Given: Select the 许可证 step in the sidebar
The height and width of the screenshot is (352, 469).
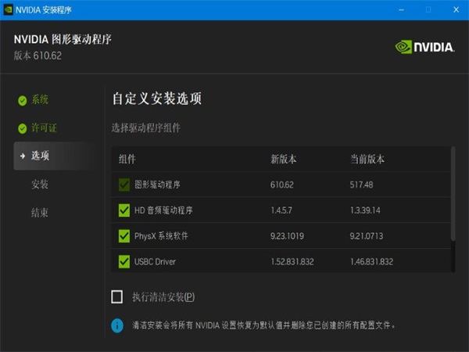Looking at the screenshot, I should (x=44, y=128).
